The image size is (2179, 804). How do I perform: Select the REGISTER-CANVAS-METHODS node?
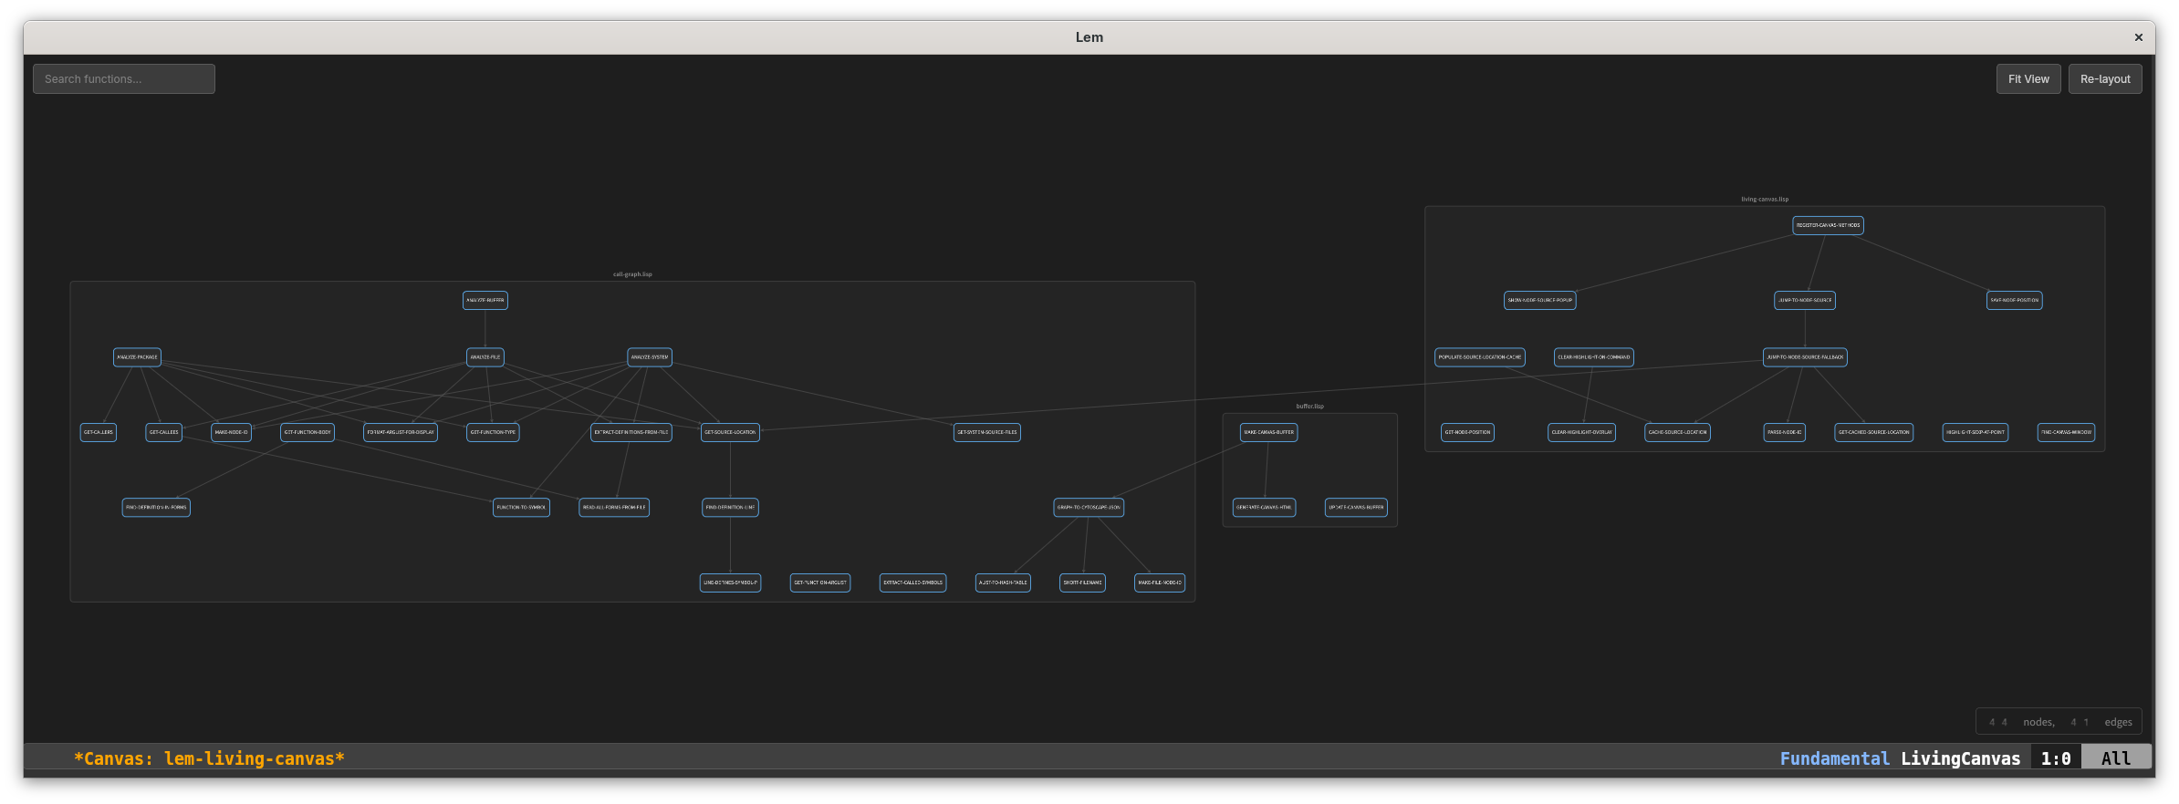(x=1827, y=225)
